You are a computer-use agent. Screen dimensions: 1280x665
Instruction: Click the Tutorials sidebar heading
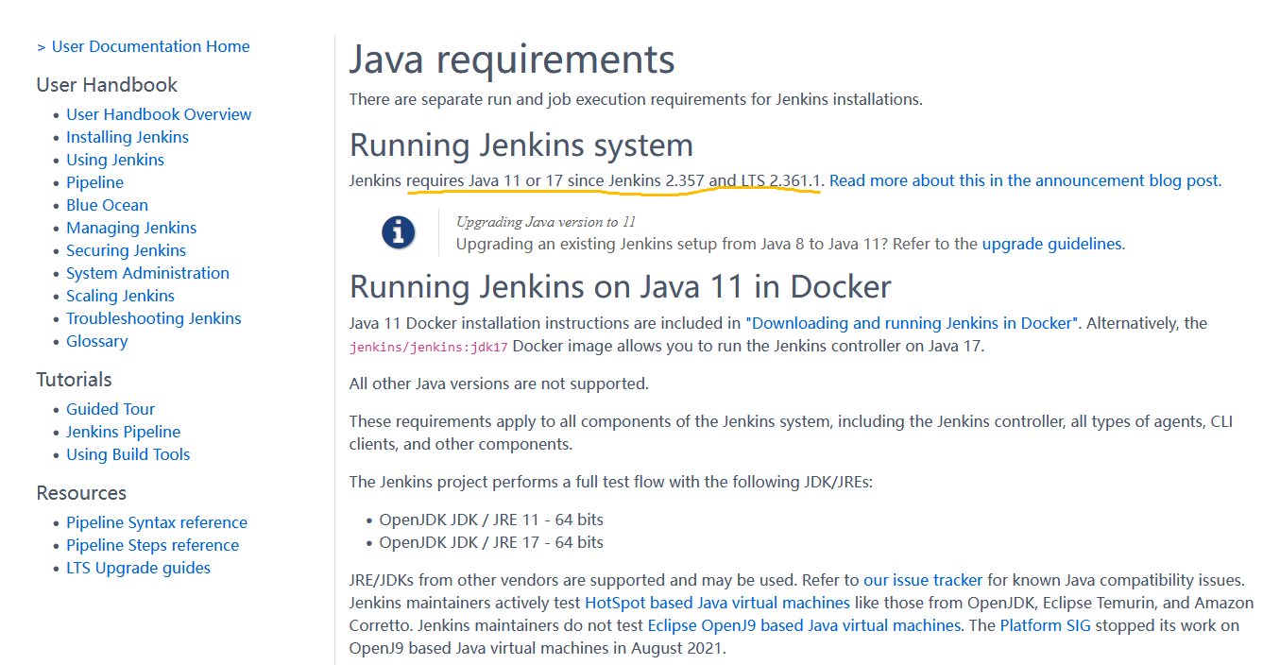pos(74,380)
